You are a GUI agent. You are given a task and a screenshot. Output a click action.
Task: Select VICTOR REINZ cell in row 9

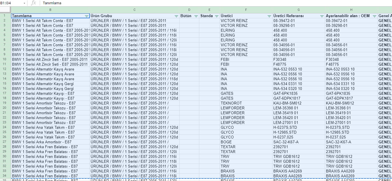click(x=246, y=55)
